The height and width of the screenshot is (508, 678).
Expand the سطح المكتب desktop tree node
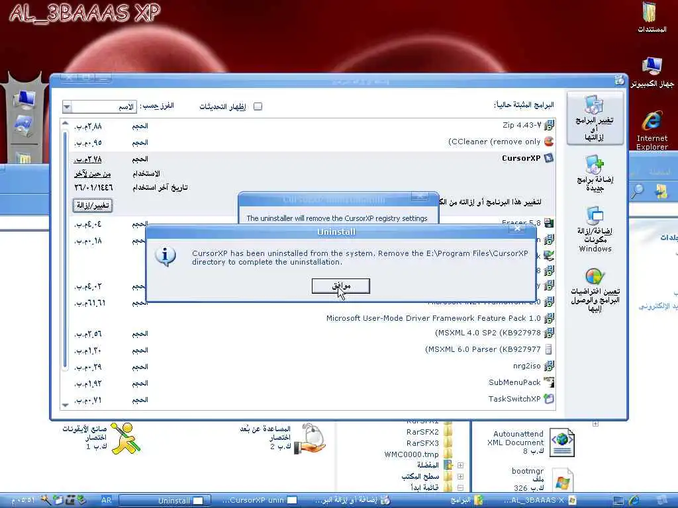tap(461, 476)
